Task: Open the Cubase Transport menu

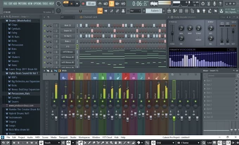Action: (x=63, y=137)
